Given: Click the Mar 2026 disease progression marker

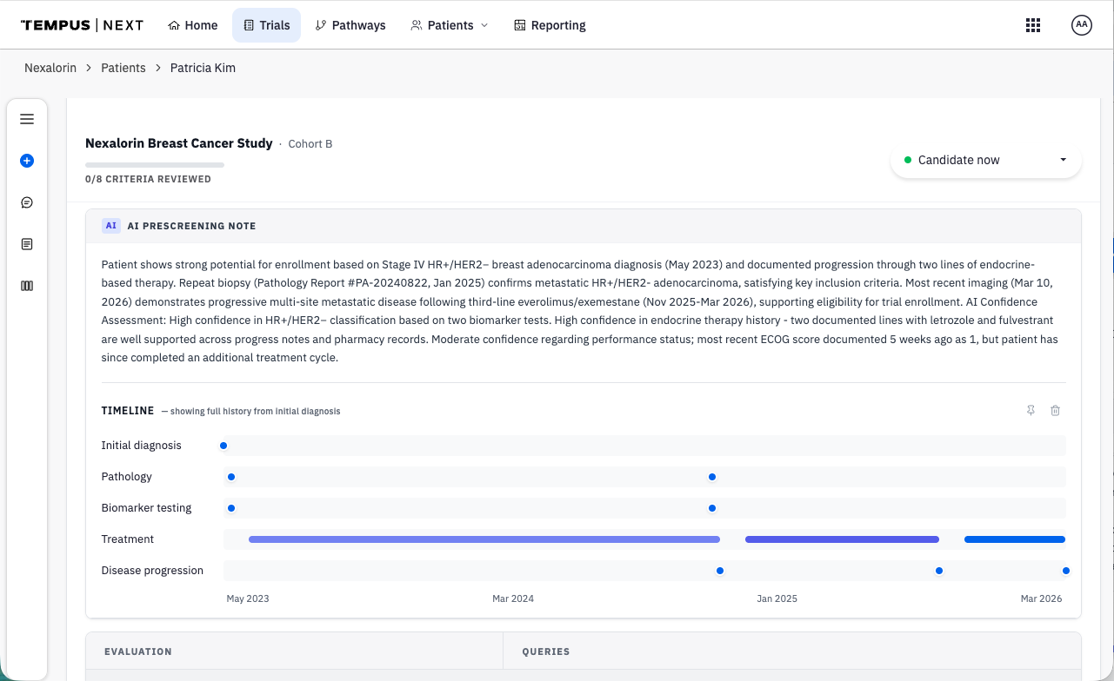Looking at the screenshot, I should tap(1065, 571).
